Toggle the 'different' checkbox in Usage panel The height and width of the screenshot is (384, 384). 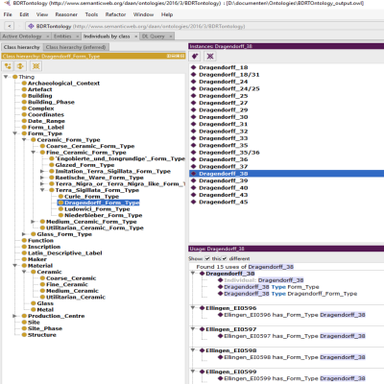point(225,258)
